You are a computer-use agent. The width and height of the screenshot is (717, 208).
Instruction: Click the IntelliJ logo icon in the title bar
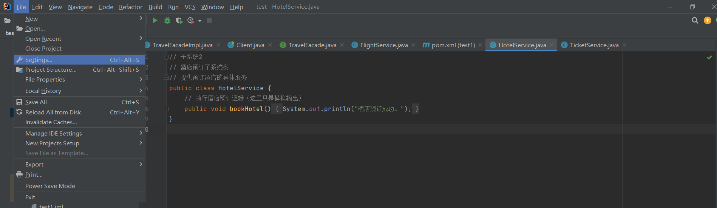(7, 6)
